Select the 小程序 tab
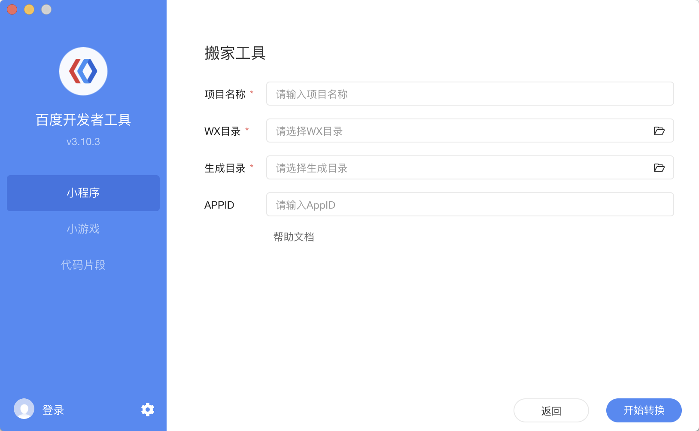Image resolution: width=699 pixels, height=431 pixels. coord(83,193)
